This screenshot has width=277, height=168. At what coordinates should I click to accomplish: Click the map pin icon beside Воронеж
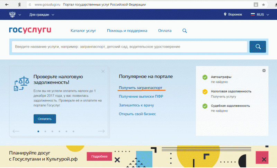[x=225, y=14]
